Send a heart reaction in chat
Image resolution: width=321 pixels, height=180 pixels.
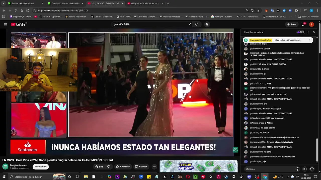pyautogui.click(x=312, y=169)
